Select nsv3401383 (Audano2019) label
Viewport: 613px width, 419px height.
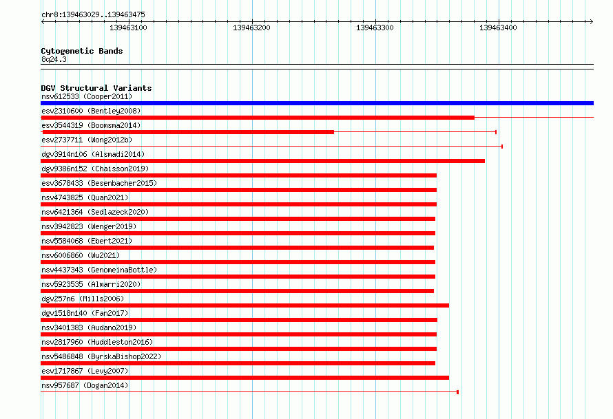click(x=89, y=327)
